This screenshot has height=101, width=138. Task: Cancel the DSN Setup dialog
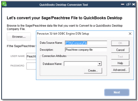[120, 50]
